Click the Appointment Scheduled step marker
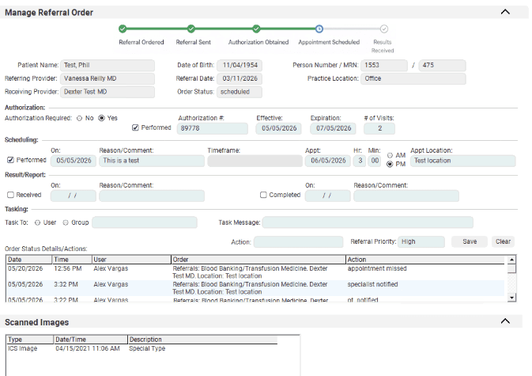The height and width of the screenshot is (376, 532). coord(319,28)
